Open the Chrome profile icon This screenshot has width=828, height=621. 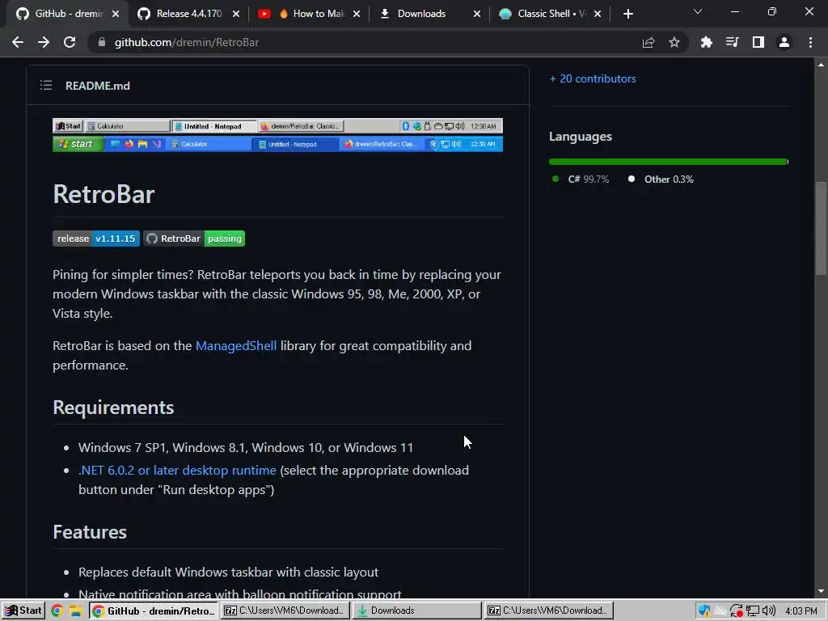(784, 42)
